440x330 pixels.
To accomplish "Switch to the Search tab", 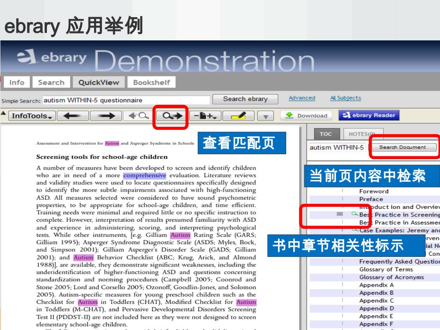I will 51,82.
